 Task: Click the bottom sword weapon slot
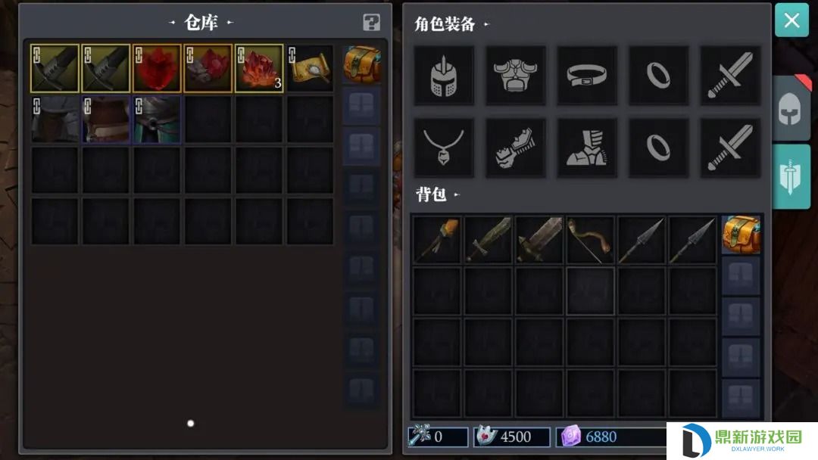point(730,148)
